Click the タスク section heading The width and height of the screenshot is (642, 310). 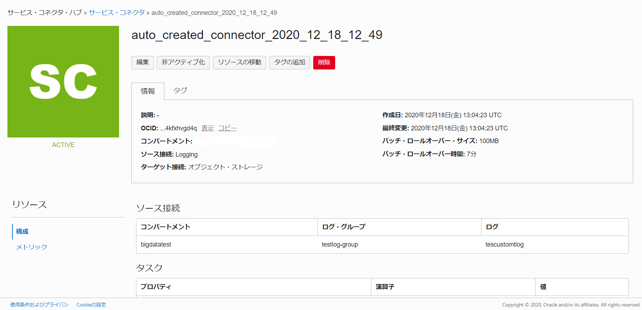[149, 268]
